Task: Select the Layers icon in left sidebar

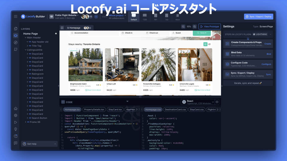Action: click(x=16, y=35)
